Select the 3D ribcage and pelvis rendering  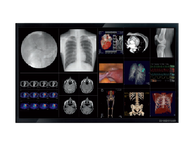137,104
